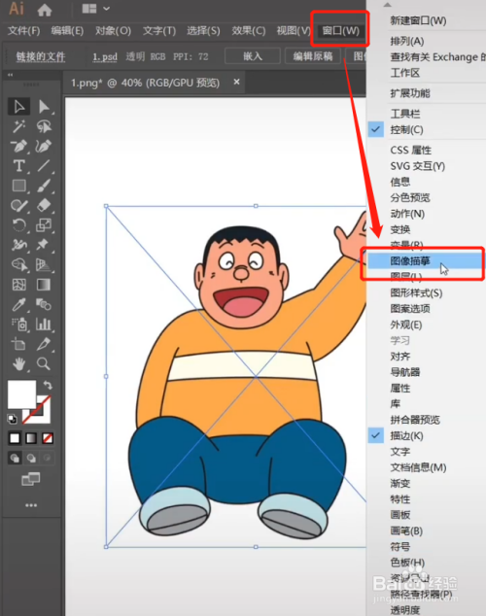The width and height of the screenshot is (486, 616).
Task: Select the Gradient tool
Action: [44, 285]
